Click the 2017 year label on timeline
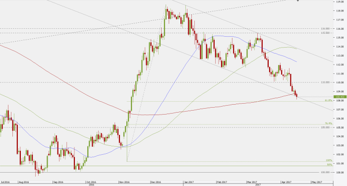 [258, 185]
